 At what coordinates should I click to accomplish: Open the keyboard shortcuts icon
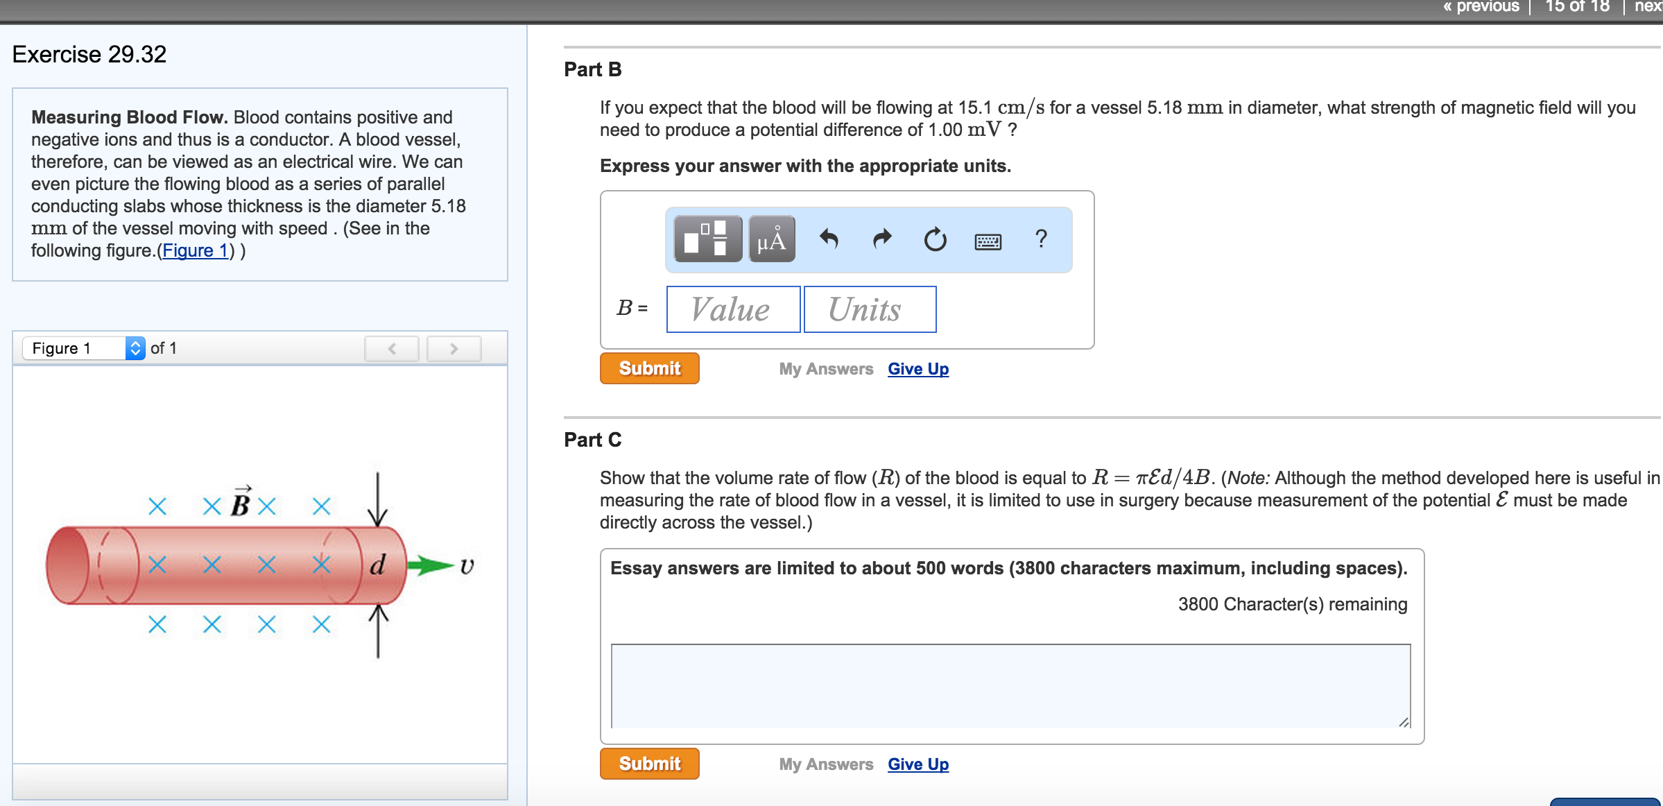click(988, 241)
